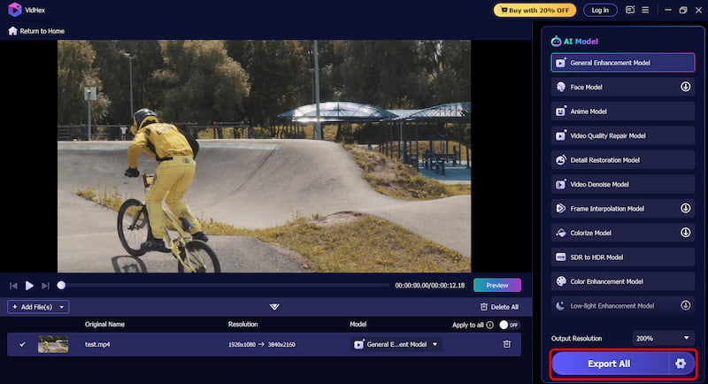The image size is (708, 384).
Task: Open the hamburger menu in title bar
Action: pyautogui.click(x=647, y=10)
